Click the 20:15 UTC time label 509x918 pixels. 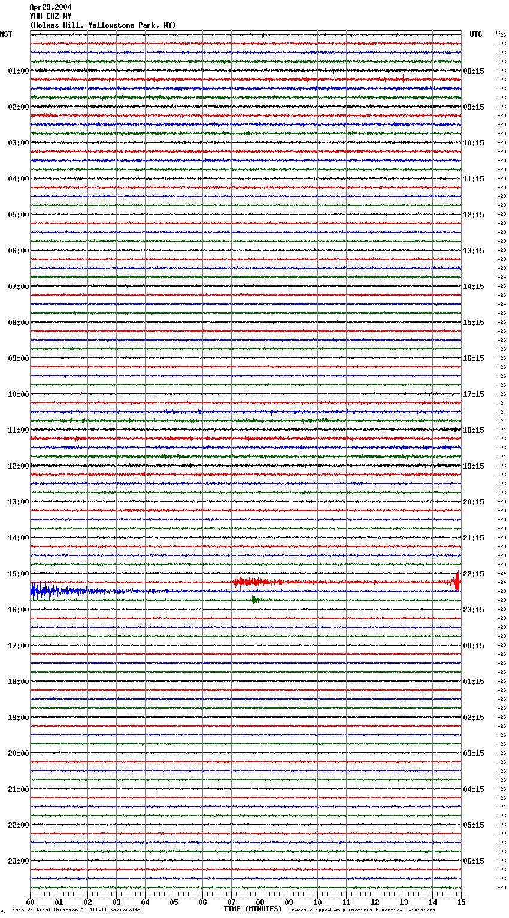[474, 502]
